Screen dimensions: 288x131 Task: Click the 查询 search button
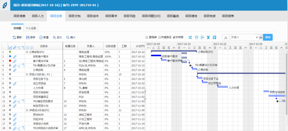pos(268,38)
